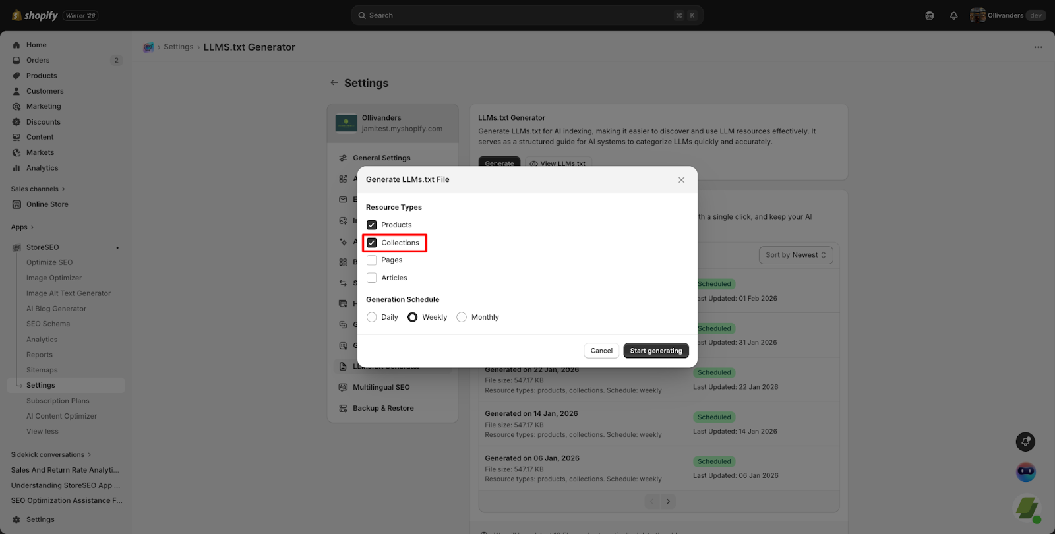Click the Backup & Restore icon
This screenshot has width=1055, height=534.
(x=343, y=409)
